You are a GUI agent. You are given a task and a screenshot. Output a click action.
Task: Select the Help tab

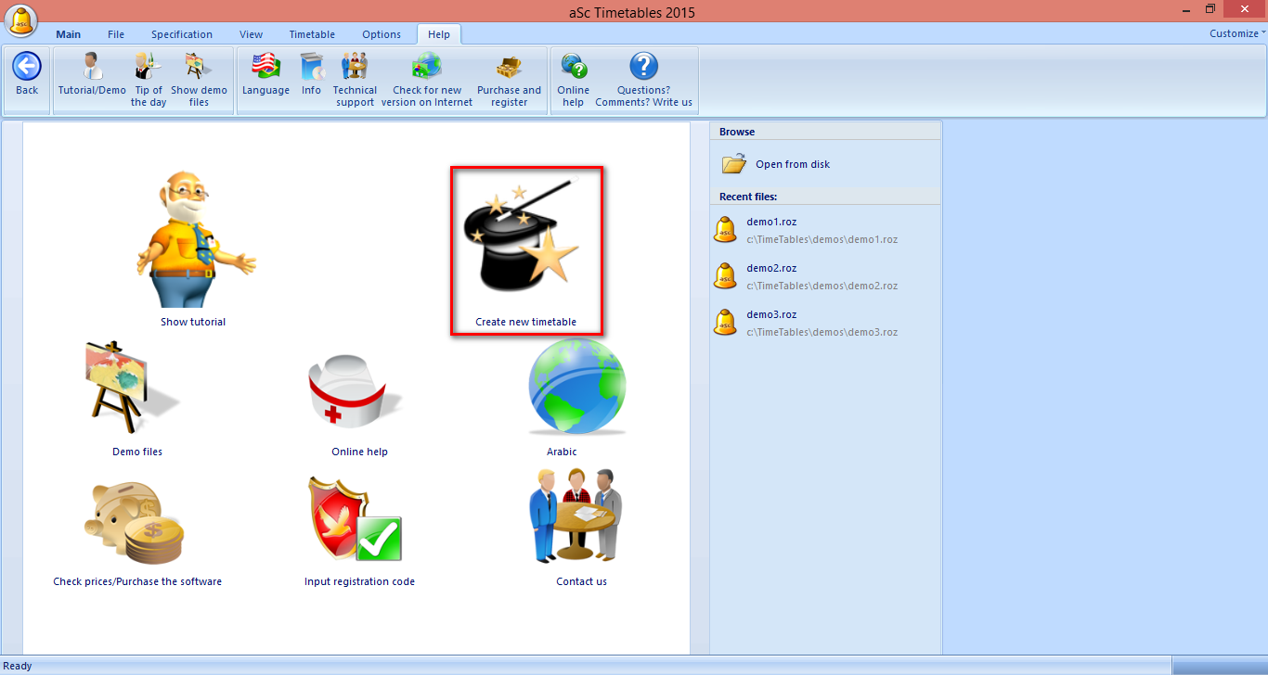click(x=439, y=34)
